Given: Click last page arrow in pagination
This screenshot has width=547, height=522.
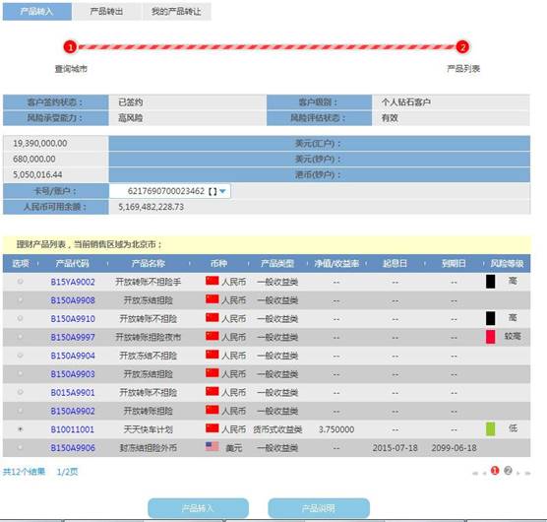Looking at the screenshot, I should 527,473.
